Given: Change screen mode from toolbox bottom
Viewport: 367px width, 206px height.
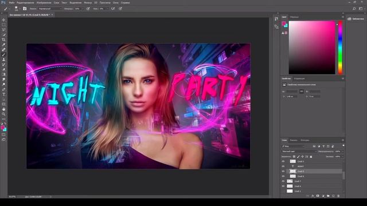Looking at the screenshot, I should point(3,140).
